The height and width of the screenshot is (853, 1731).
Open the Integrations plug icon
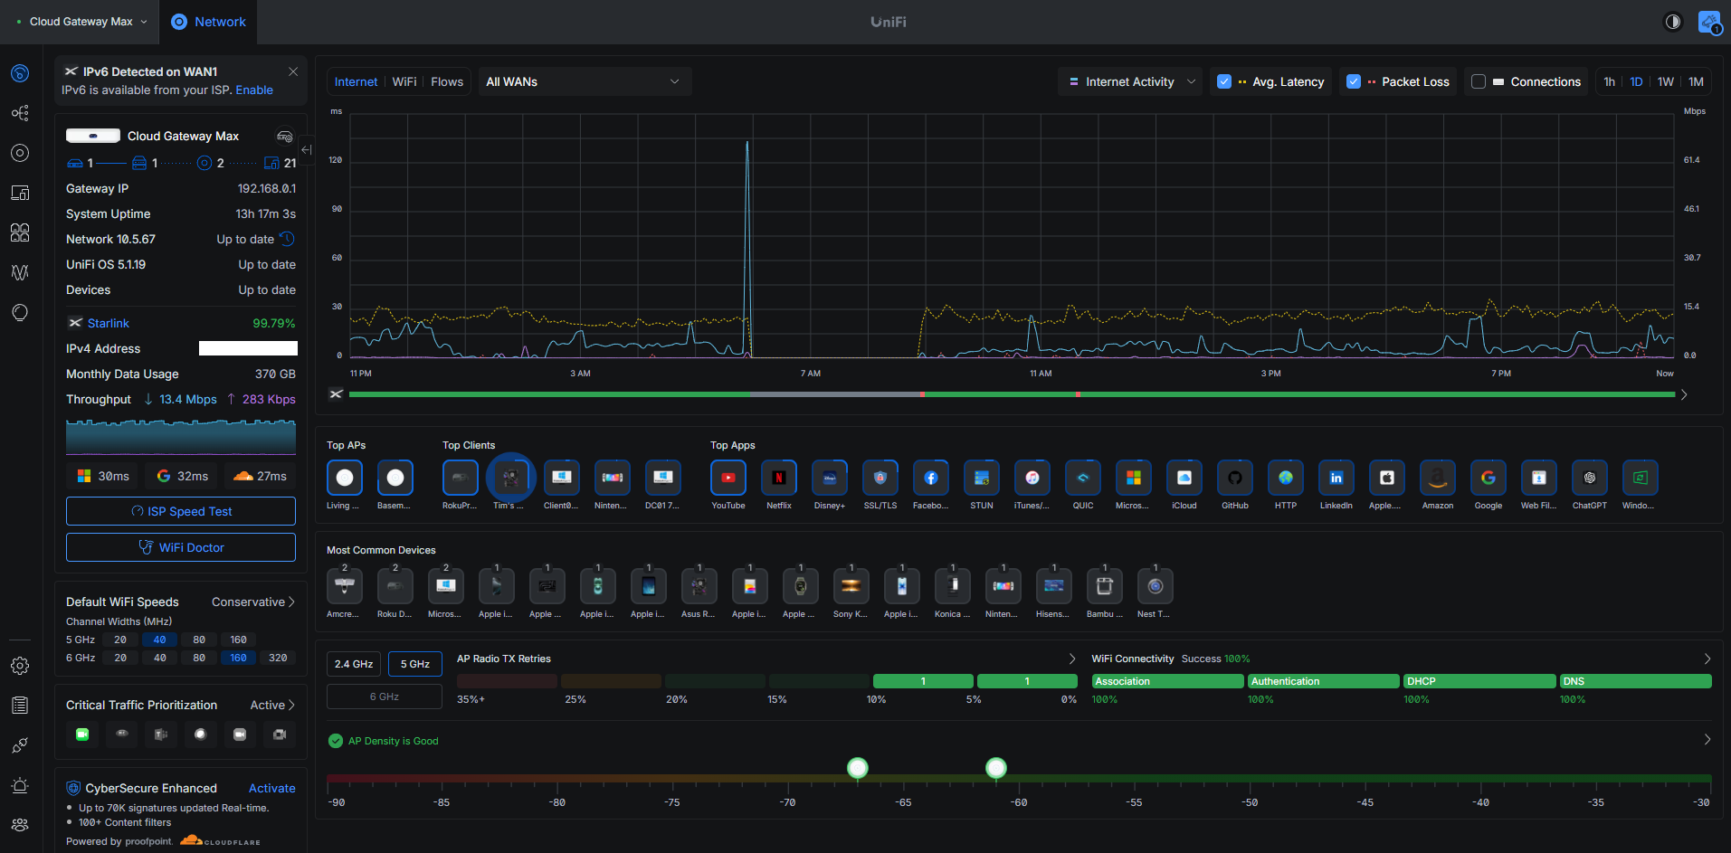tap(20, 745)
